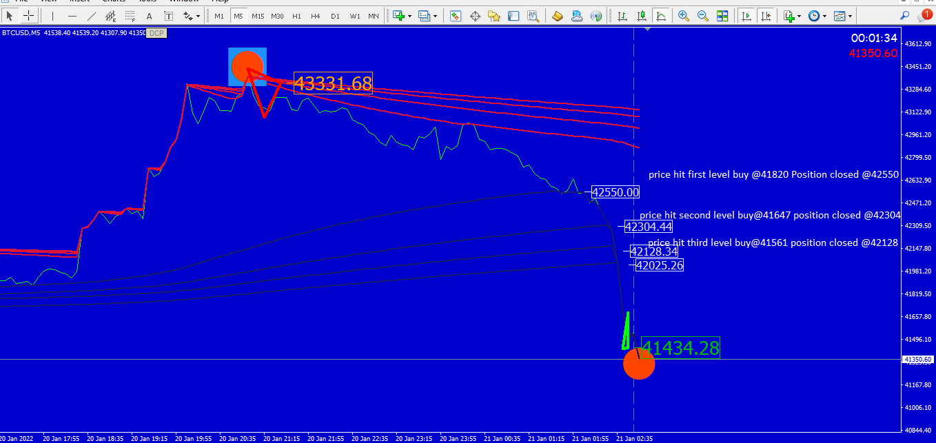
Task: Expand the profiles dropdown arrow
Action: (x=435, y=15)
